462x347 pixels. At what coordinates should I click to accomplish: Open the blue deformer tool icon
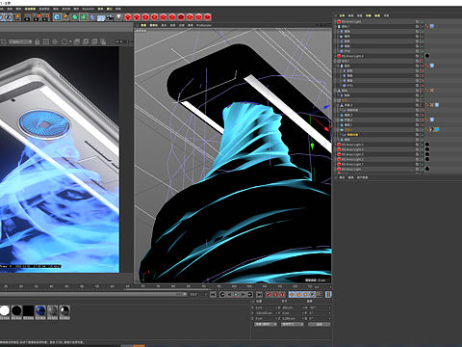(x=92, y=17)
